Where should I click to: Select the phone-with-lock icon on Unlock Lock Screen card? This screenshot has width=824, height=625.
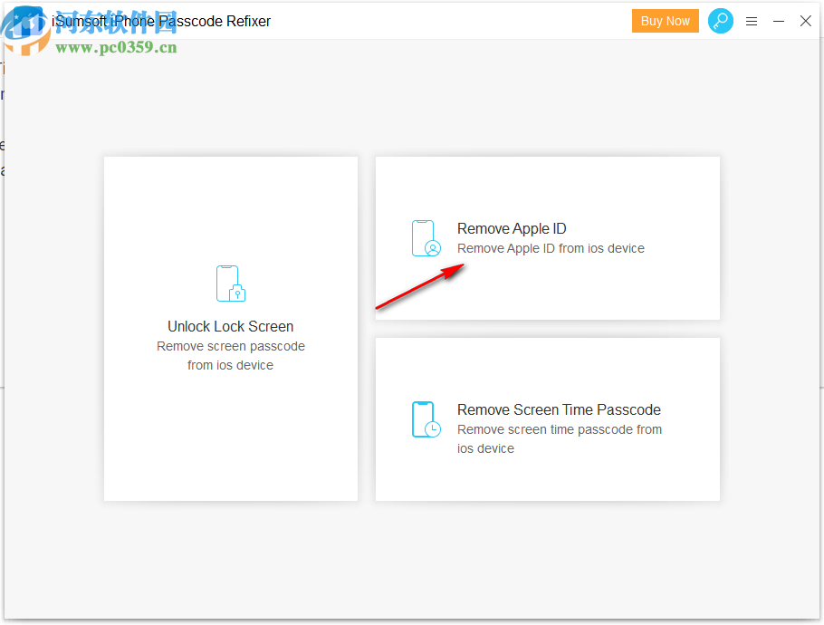[230, 284]
